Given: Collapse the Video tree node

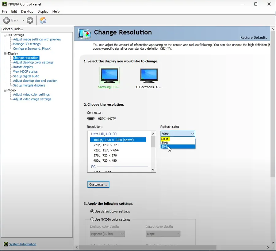Looking at the screenshot, I should tap(5, 90).
